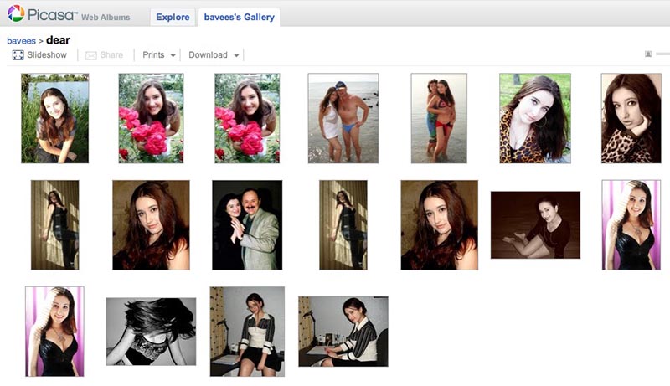Switch to bavees's Gallery tab
This screenshot has height=386, width=670.
[x=239, y=17]
